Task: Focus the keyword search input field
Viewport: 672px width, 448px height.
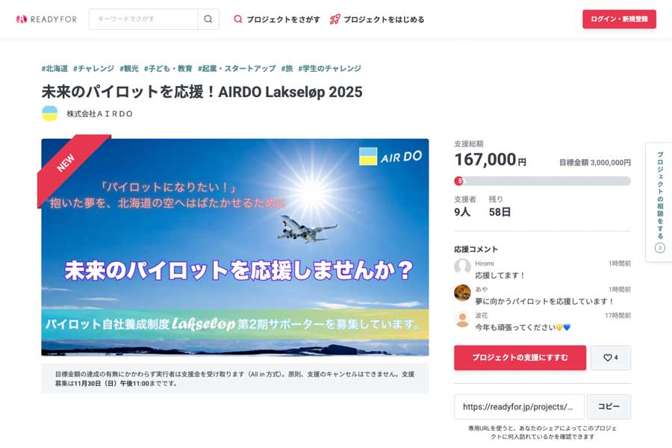Action: pyautogui.click(x=143, y=19)
